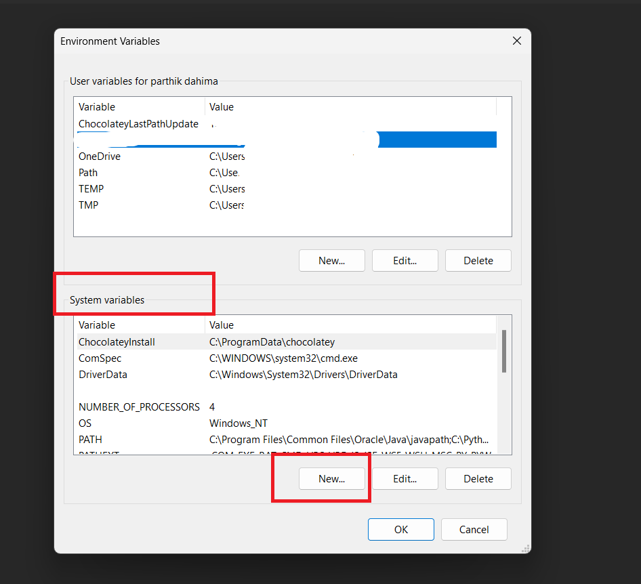Click Delete under user variables
Screen dimensions: 641x584
coord(478,260)
